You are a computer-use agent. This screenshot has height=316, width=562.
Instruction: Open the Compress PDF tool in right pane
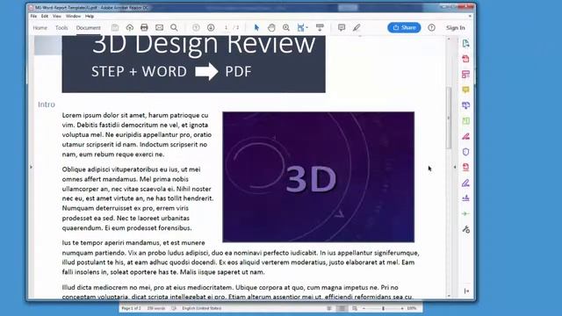pos(465,168)
